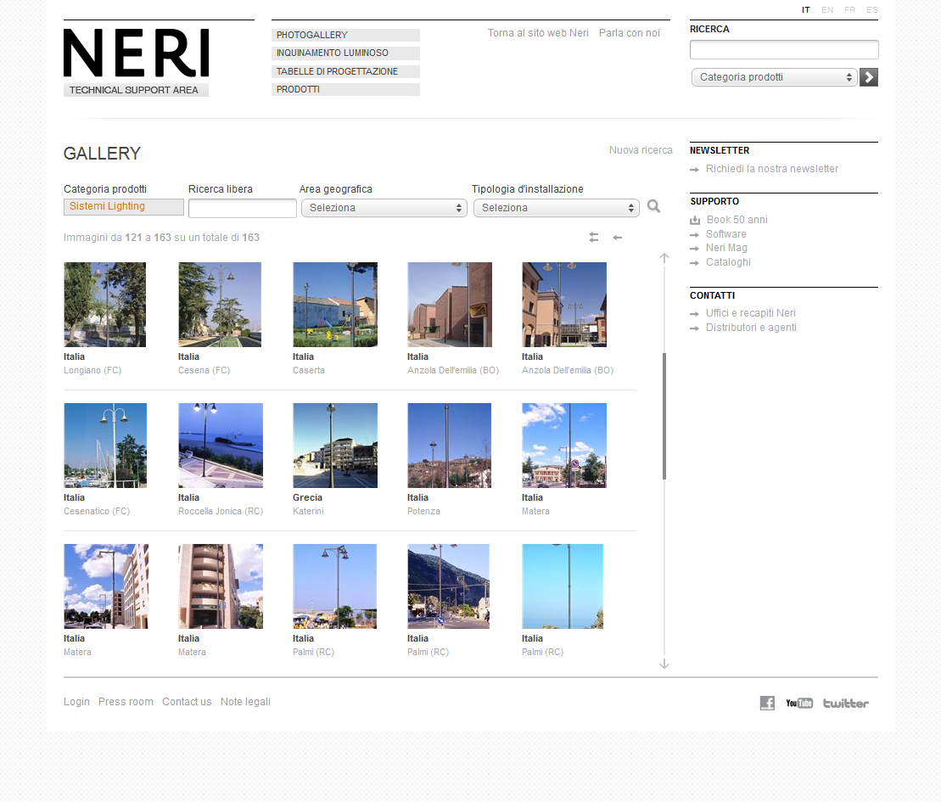Open the Categoria prodotti dropdown in Ricerca
The image size is (941, 802).
pos(774,77)
